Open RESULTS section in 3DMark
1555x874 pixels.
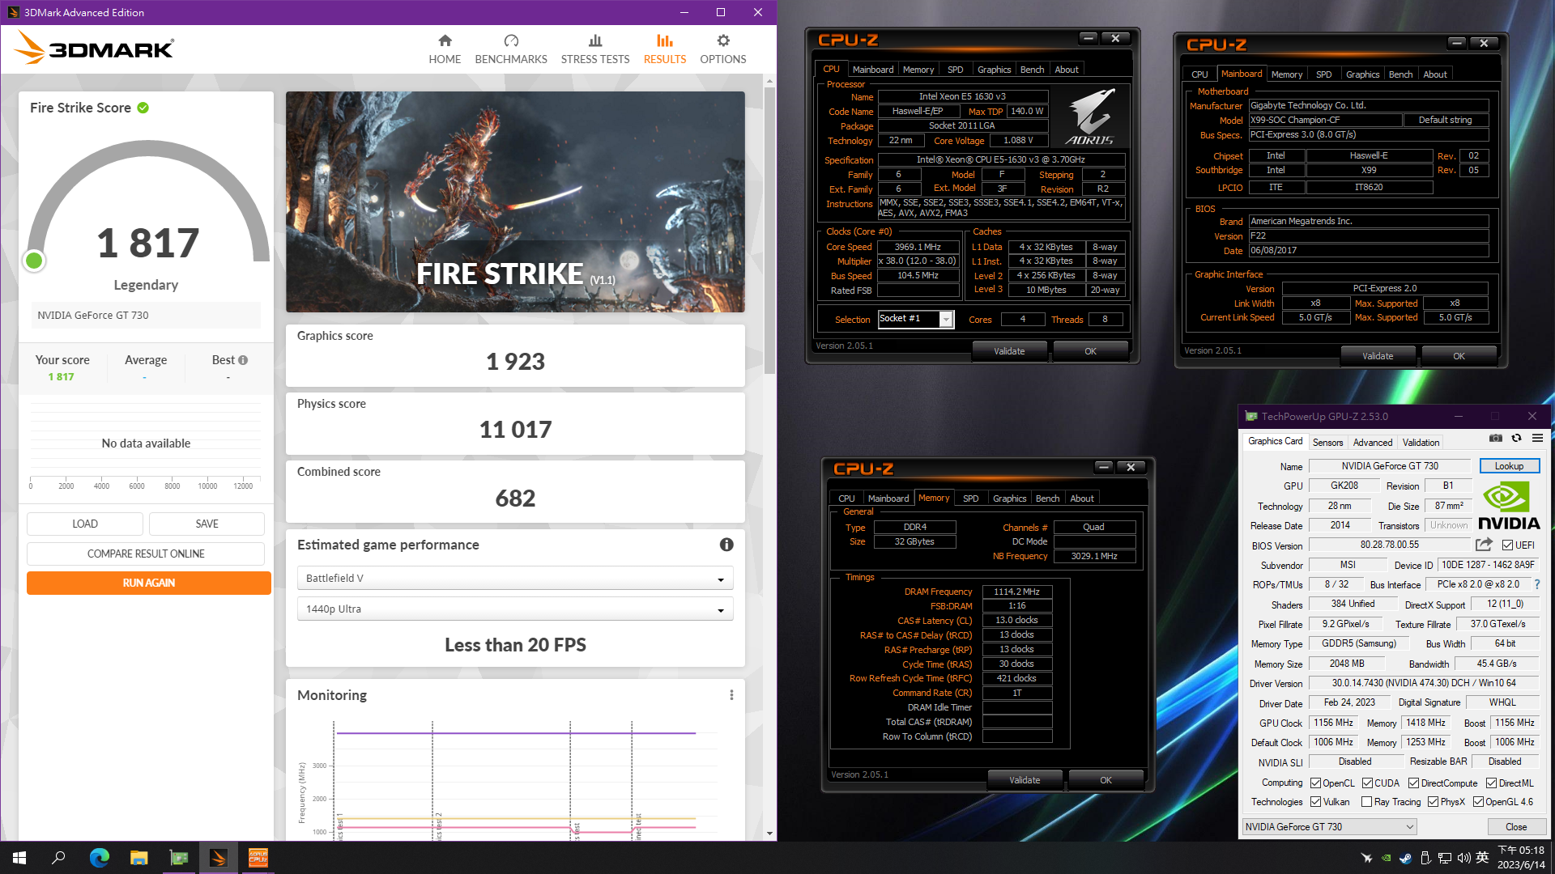tap(665, 49)
